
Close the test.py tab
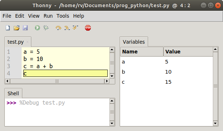pos(27,42)
